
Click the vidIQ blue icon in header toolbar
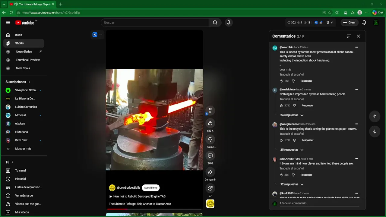pos(316,23)
